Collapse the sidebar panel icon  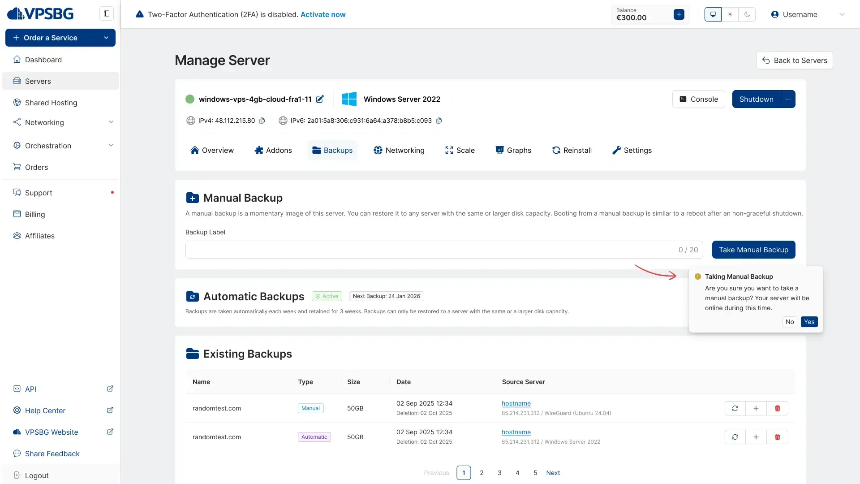(107, 13)
